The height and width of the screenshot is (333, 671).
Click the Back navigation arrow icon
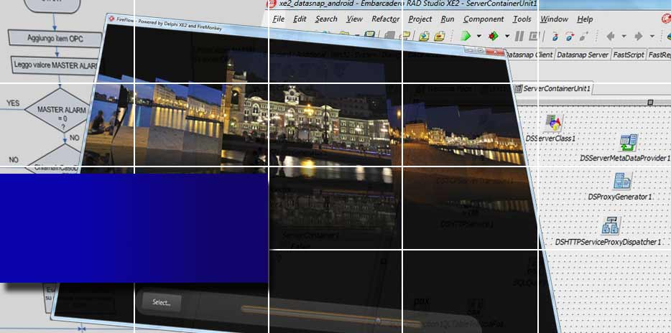click(x=611, y=35)
